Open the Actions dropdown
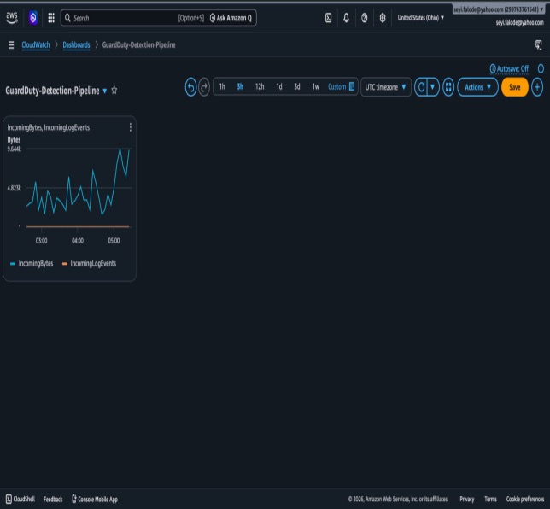 (x=477, y=87)
